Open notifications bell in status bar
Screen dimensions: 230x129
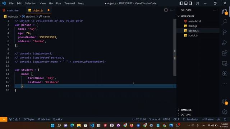coord(225,119)
